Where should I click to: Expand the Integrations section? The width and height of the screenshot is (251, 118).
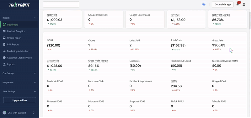tap(35, 82)
